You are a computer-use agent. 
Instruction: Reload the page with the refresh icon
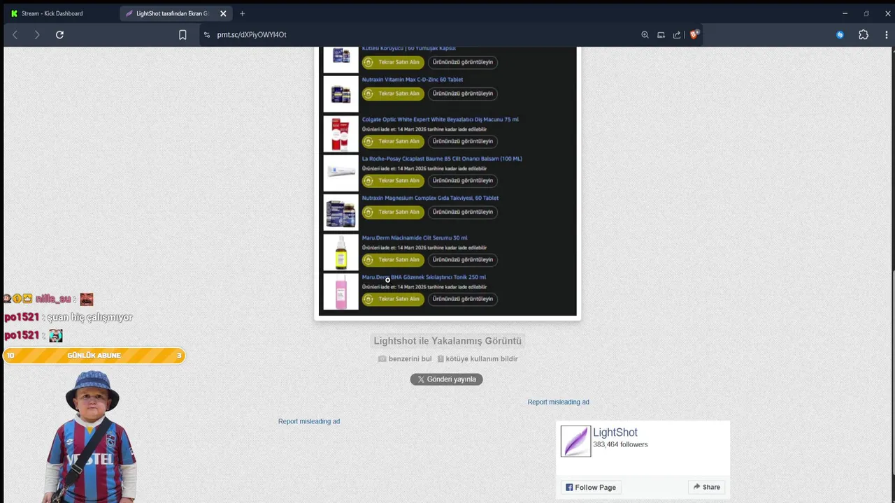(x=59, y=34)
